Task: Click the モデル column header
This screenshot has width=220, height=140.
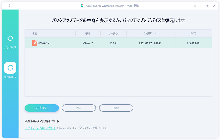Action: coord(88,34)
